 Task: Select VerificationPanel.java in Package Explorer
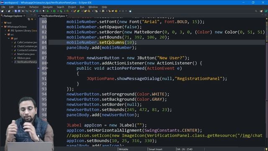27,62
